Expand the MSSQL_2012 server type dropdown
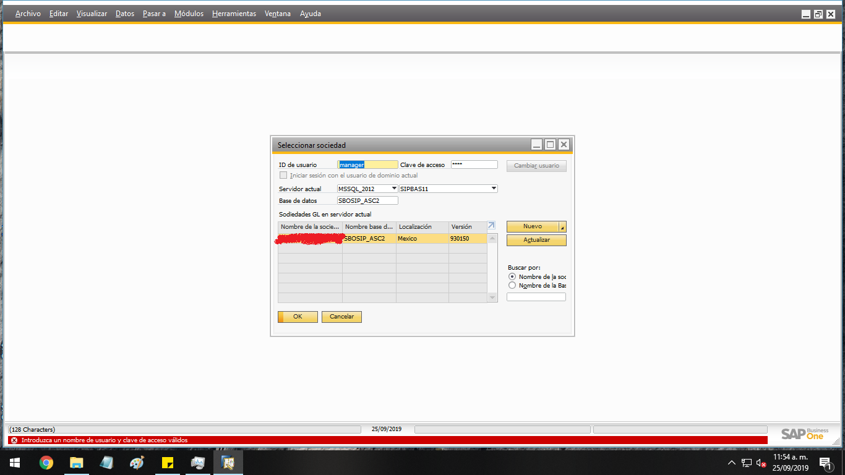 coord(394,189)
